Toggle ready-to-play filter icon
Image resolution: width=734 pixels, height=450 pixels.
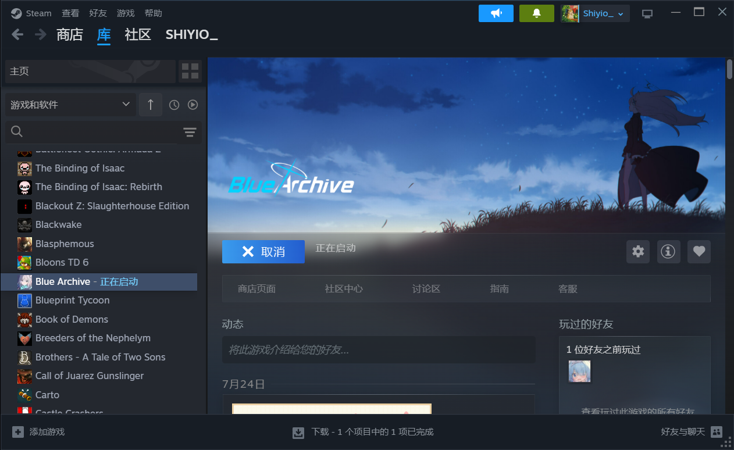[193, 105]
